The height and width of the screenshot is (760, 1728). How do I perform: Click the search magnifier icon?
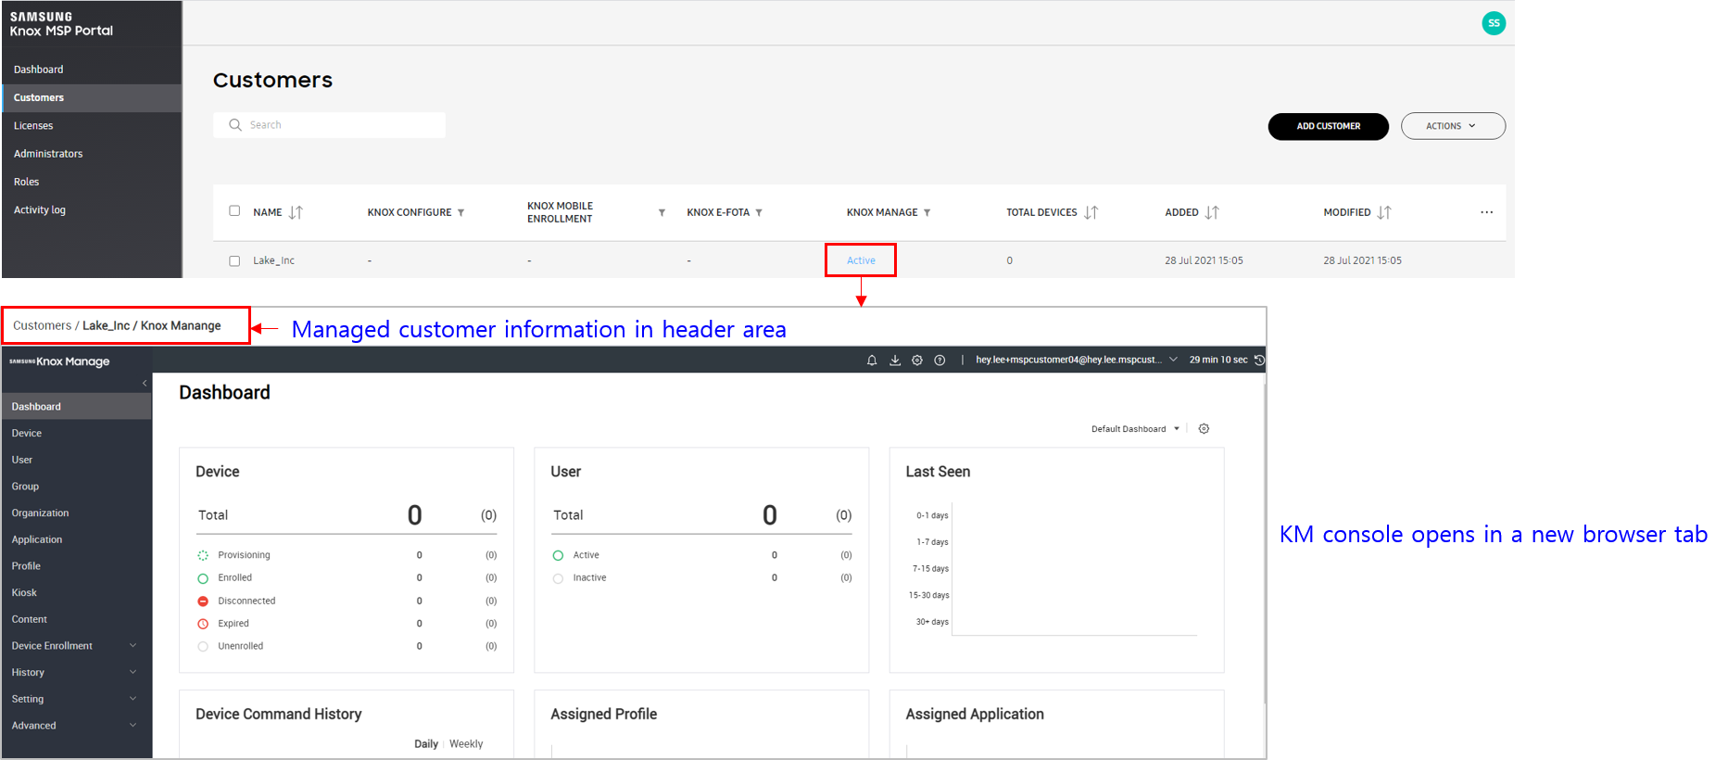click(235, 125)
